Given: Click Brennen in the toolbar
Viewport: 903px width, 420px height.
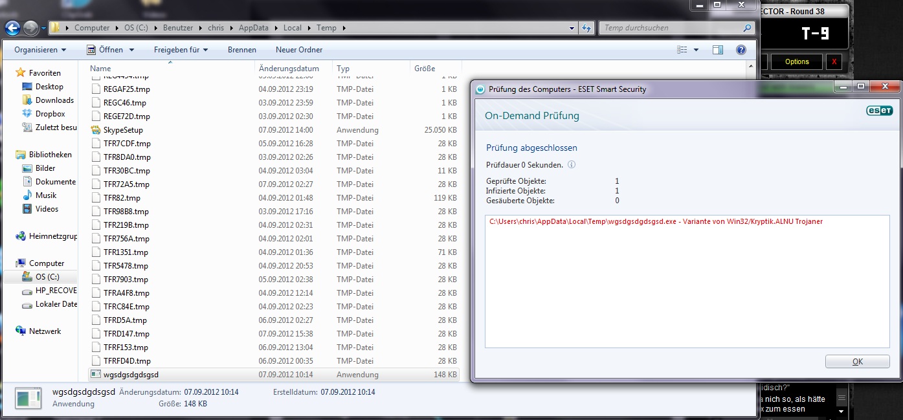Looking at the screenshot, I should [x=242, y=50].
